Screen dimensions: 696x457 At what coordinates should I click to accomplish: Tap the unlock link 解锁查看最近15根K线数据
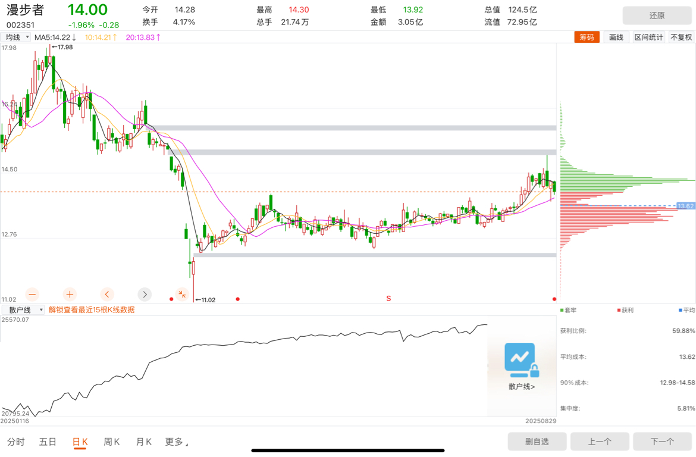click(92, 310)
